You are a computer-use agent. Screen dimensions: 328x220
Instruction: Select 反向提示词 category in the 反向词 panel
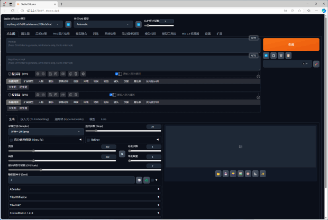point(152,102)
